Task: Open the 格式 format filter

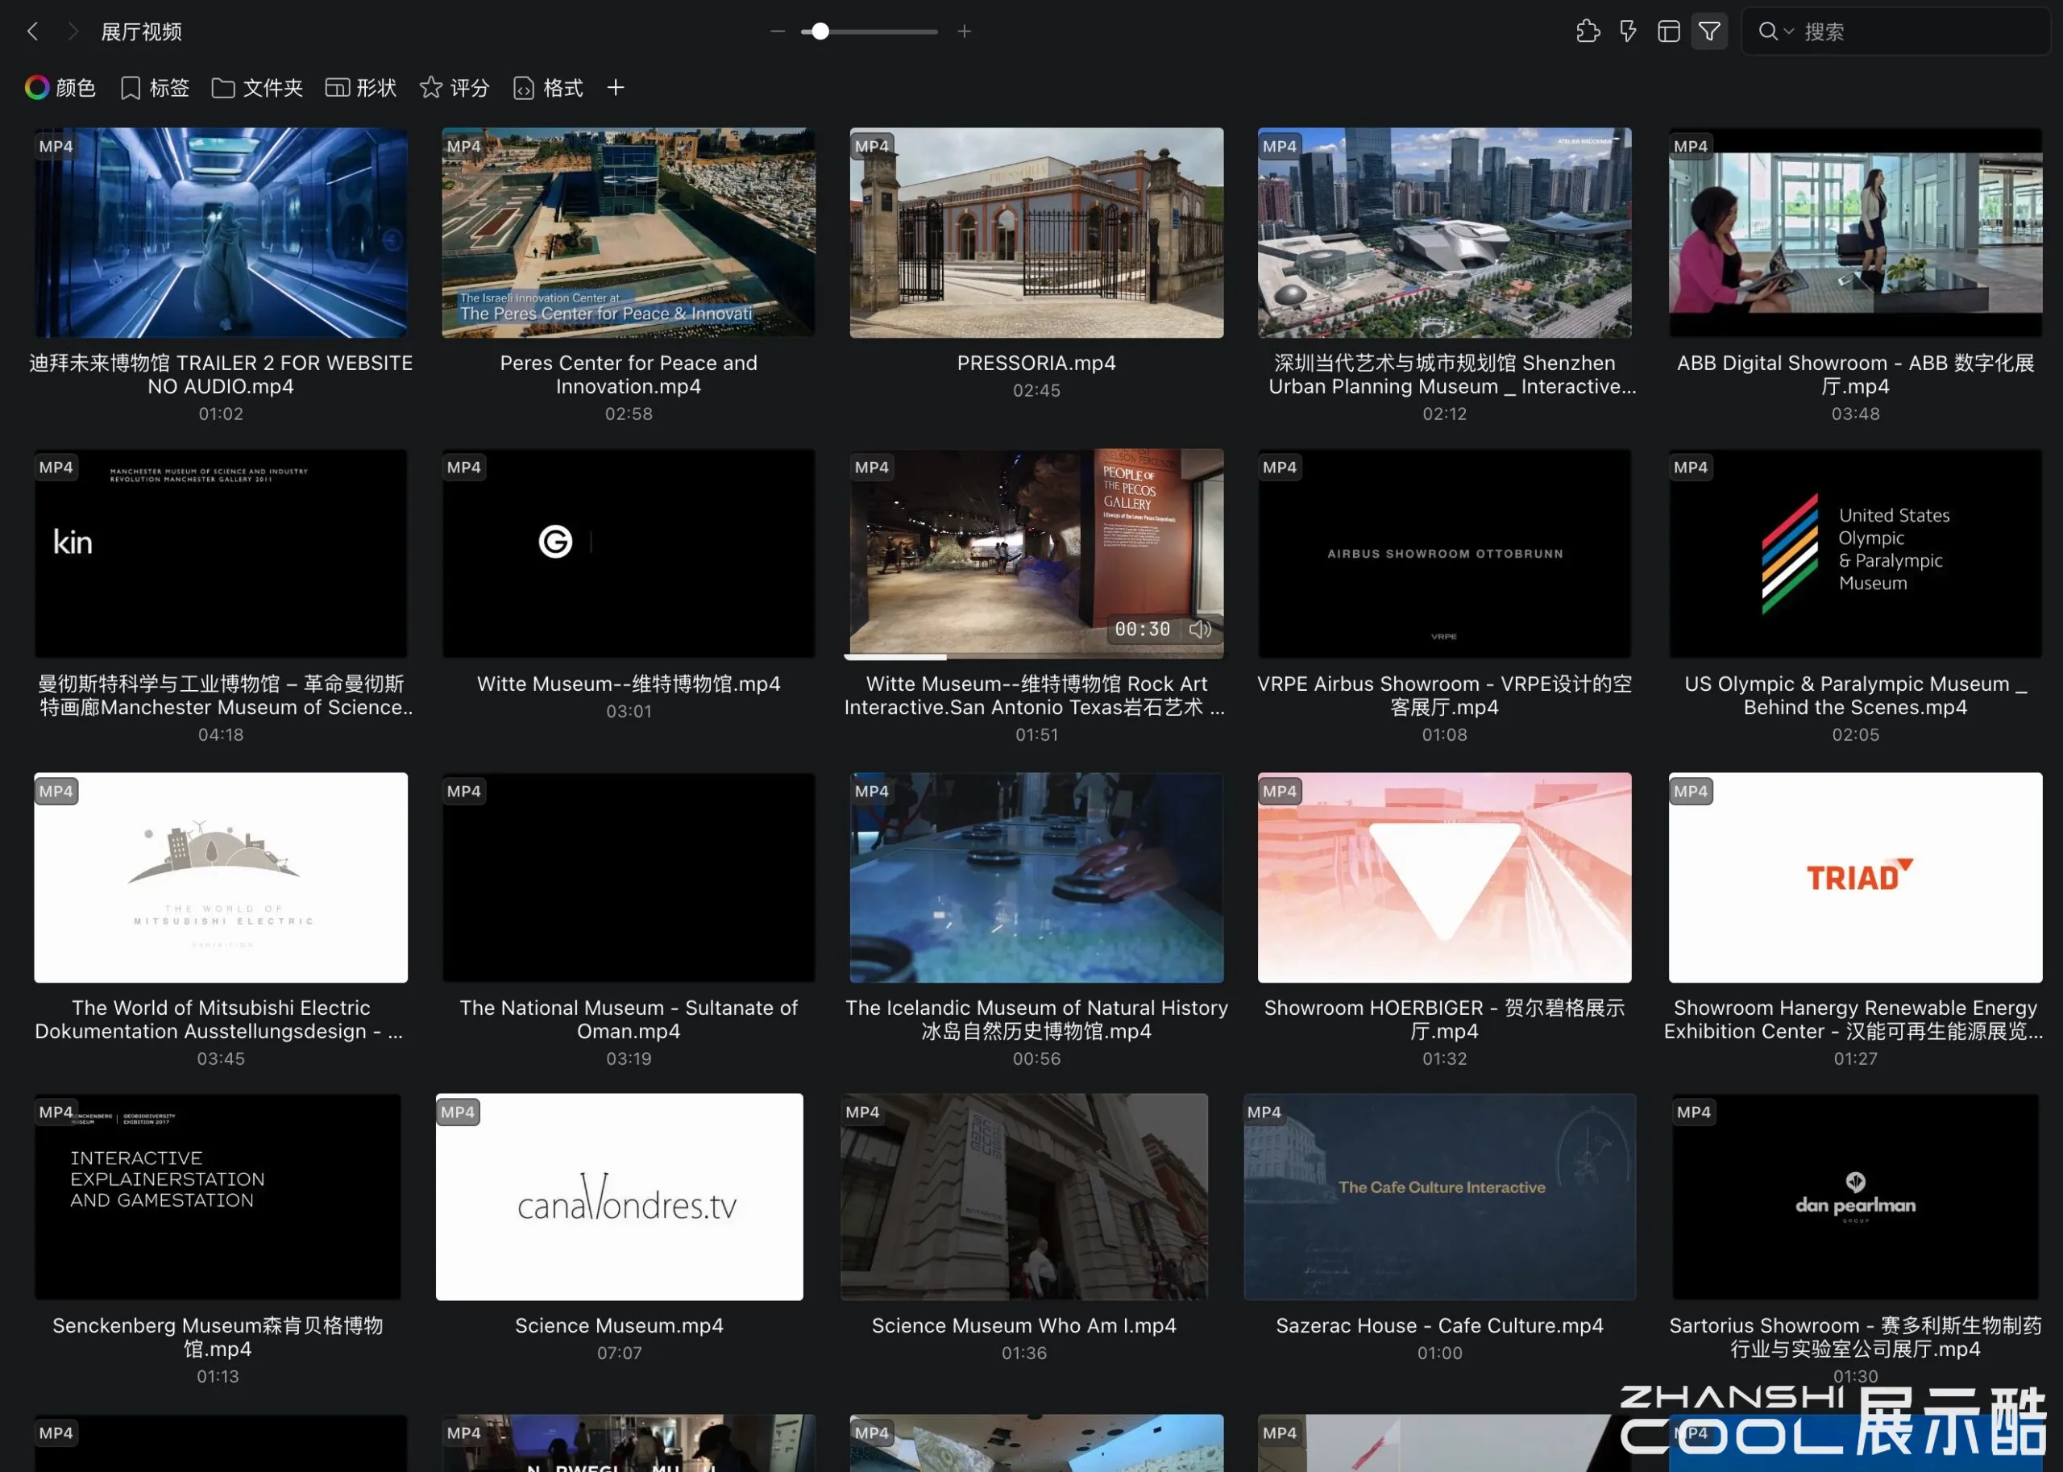Action: (548, 88)
